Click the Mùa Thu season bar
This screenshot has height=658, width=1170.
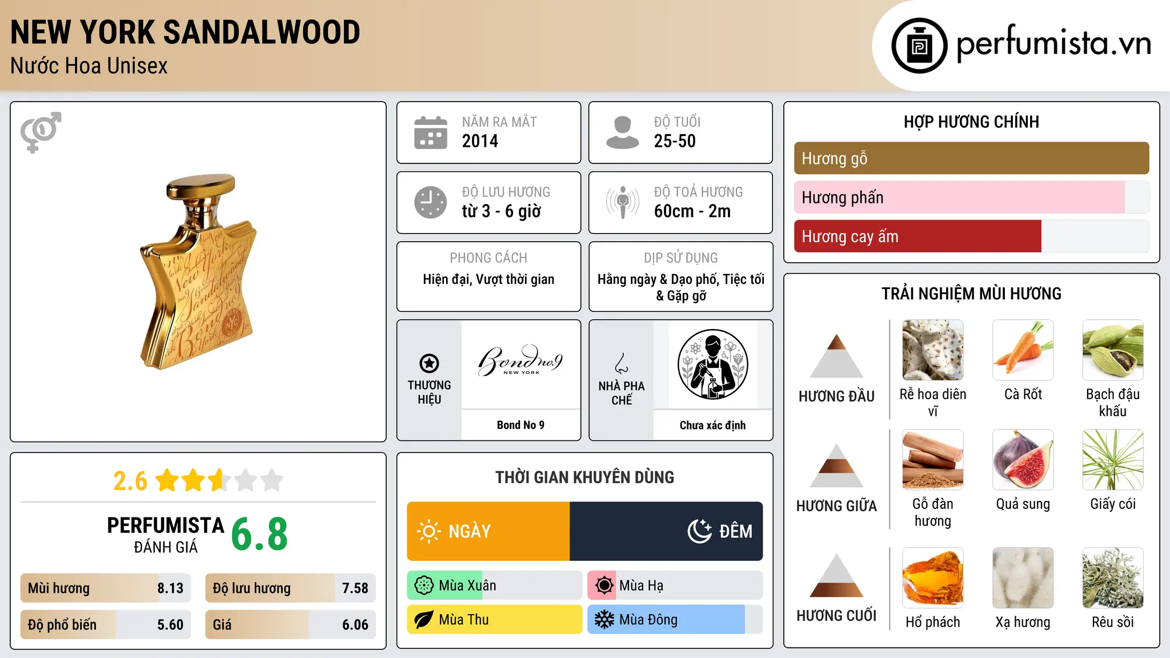(495, 620)
